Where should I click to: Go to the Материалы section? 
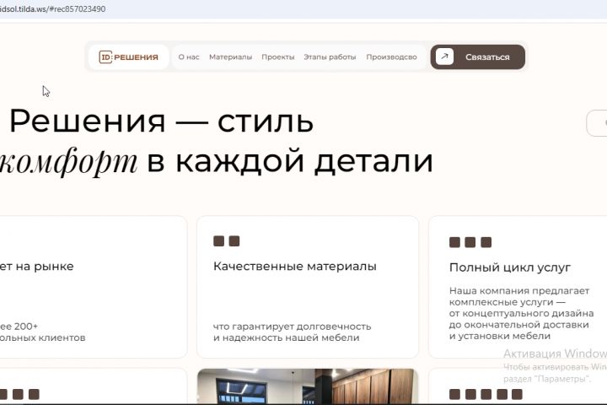tap(230, 57)
